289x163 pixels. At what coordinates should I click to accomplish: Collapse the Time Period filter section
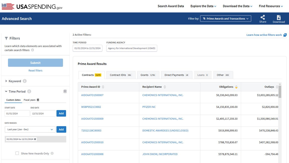point(6,91)
